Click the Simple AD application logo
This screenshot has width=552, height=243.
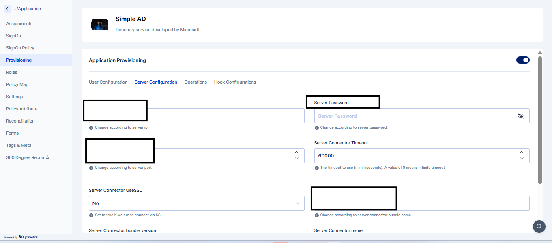click(x=100, y=24)
